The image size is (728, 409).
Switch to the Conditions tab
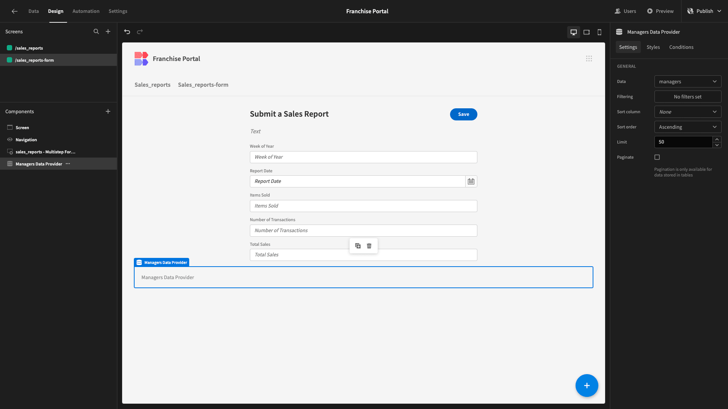click(x=681, y=47)
